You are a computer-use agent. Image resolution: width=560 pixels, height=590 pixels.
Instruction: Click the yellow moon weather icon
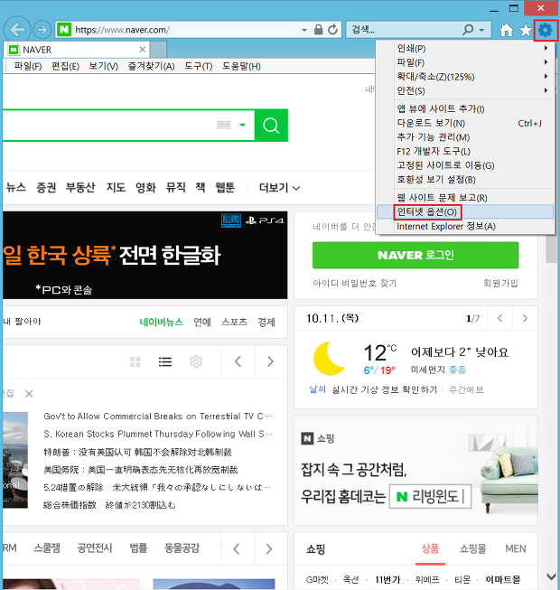(329, 358)
